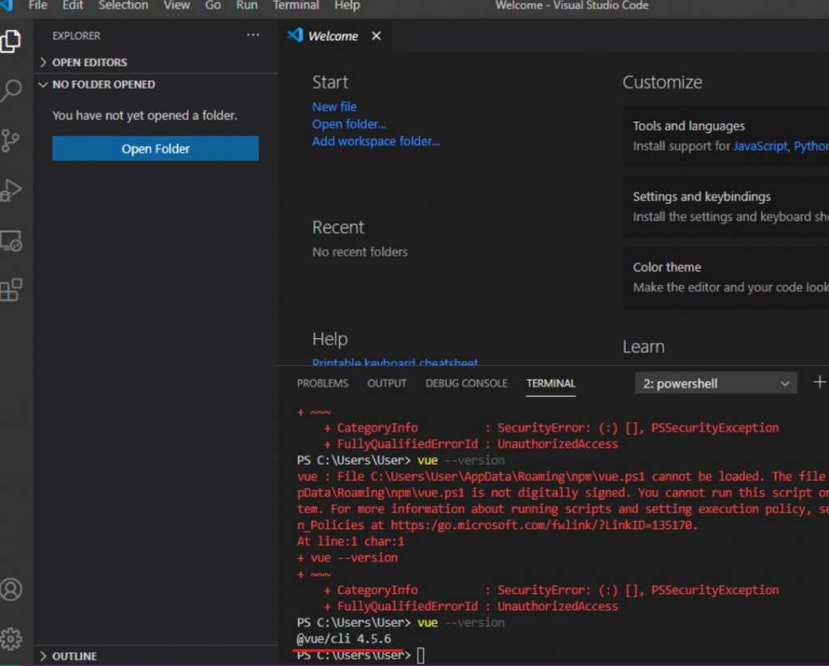The height and width of the screenshot is (666, 829).
Task: Open the terminal selector dropdown '2: powershell'
Action: (x=716, y=384)
